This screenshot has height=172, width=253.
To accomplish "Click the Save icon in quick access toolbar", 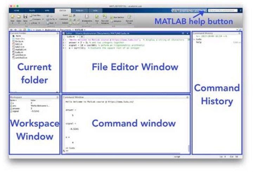I will pyautogui.click(x=178, y=11).
